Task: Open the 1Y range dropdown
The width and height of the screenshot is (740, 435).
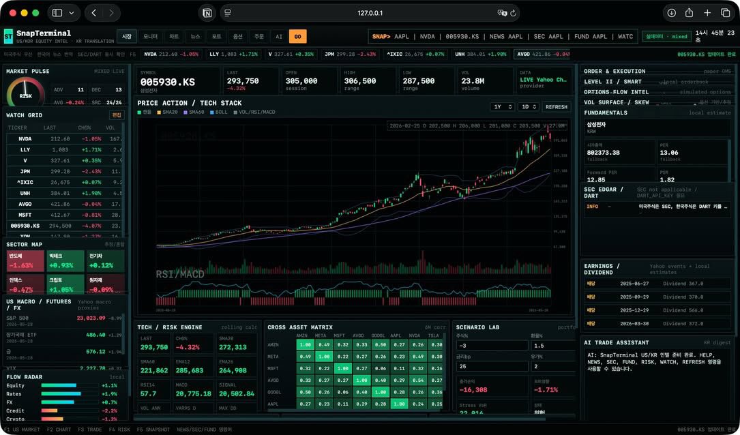Action: (x=502, y=106)
